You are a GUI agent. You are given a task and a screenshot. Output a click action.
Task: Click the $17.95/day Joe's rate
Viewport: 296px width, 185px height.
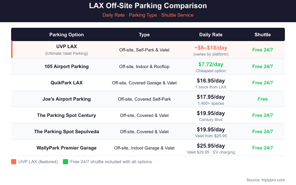click(211, 97)
